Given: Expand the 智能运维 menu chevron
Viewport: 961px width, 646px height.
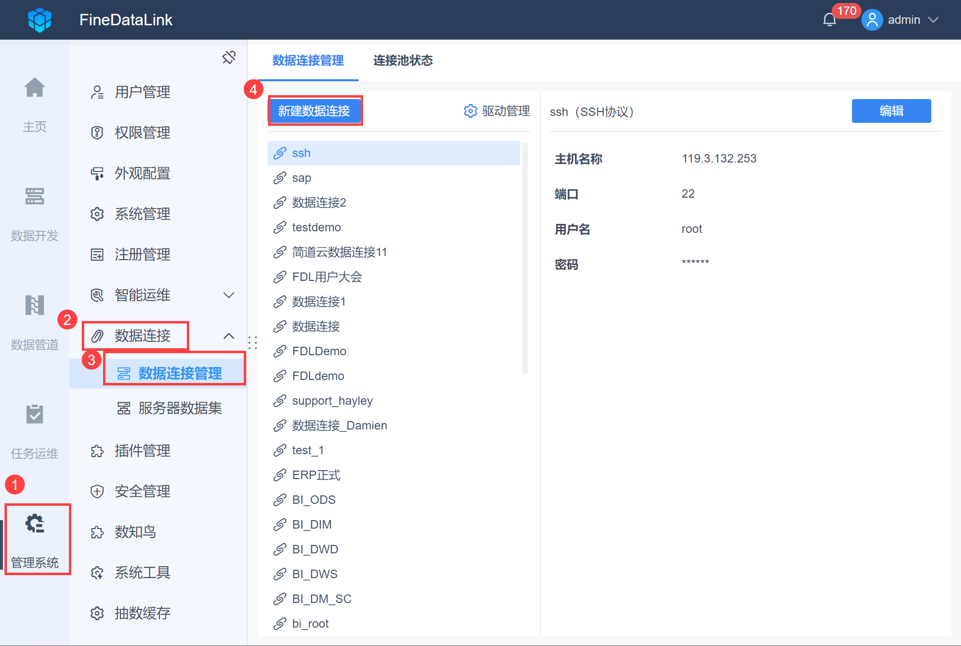Looking at the screenshot, I should [x=228, y=295].
